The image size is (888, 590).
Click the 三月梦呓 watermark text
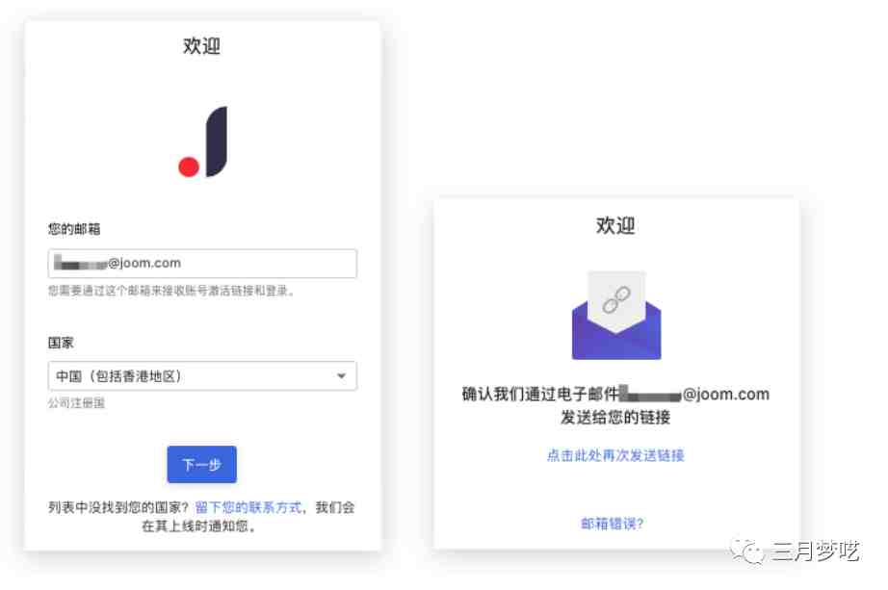click(815, 551)
